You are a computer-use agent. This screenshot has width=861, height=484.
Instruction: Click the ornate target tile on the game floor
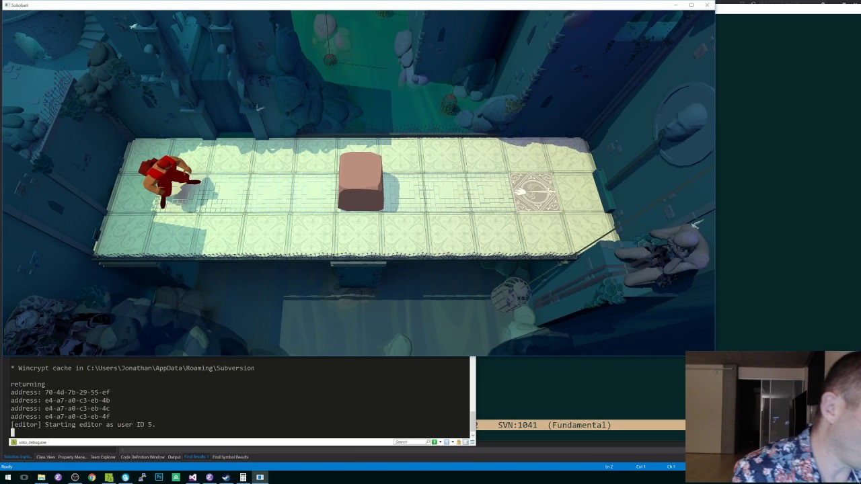click(x=534, y=192)
